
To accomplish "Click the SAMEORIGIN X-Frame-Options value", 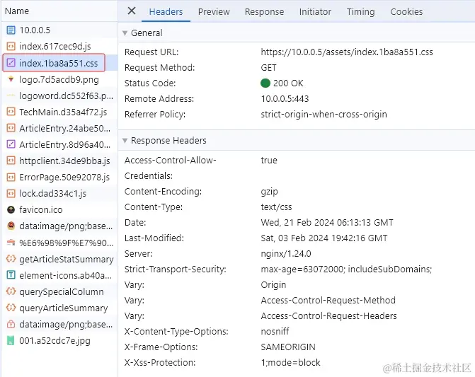I will coord(288,347).
